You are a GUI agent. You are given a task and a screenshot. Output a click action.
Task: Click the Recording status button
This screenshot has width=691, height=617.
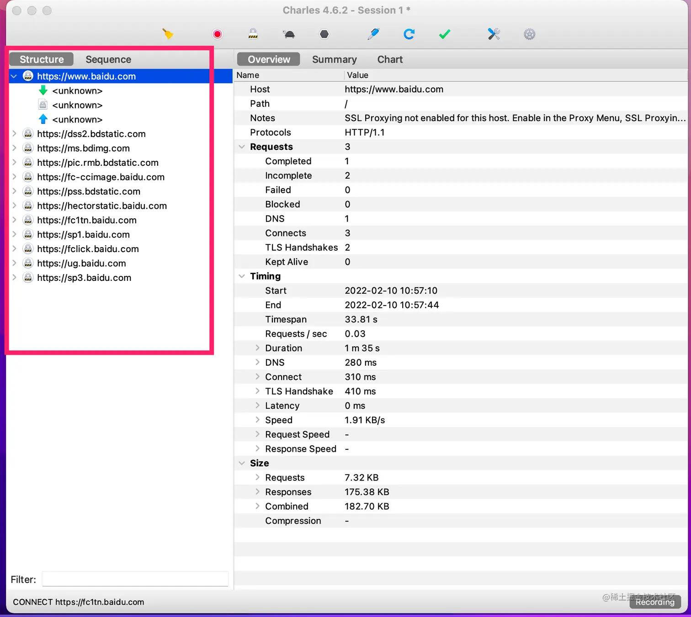pyautogui.click(x=655, y=602)
